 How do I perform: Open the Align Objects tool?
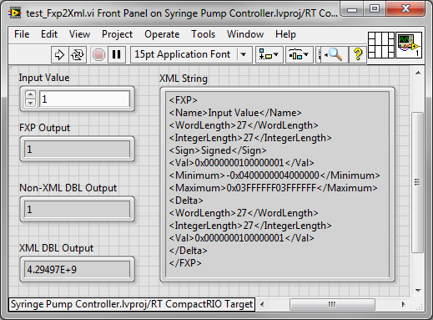269,54
